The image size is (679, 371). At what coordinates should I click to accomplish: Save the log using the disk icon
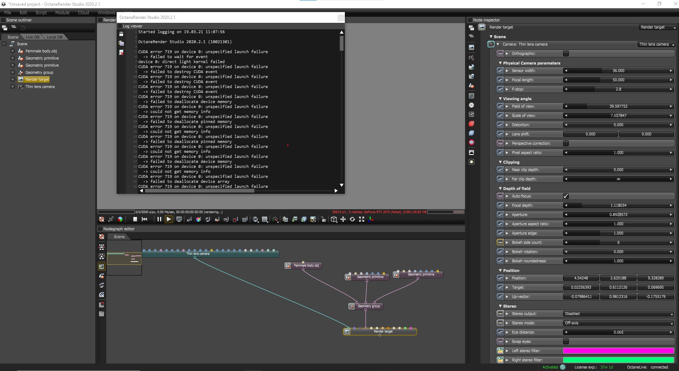coord(121,34)
